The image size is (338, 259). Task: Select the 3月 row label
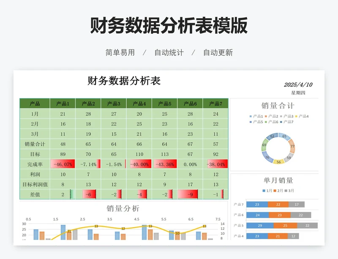pyautogui.click(x=35, y=134)
